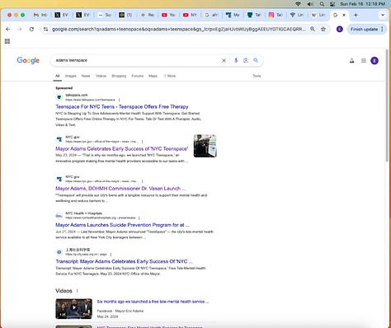Open Transcript: Mayor Adams Celebrates link

tap(124, 261)
